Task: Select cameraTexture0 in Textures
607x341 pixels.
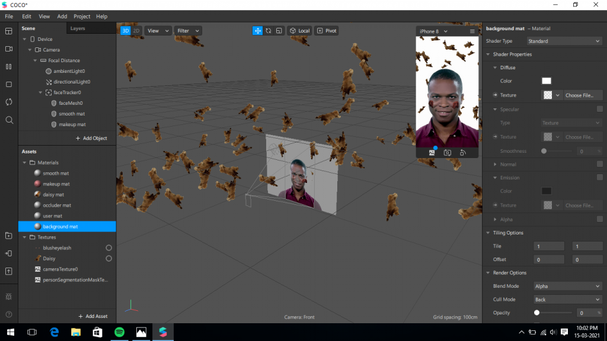Action: click(60, 269)
